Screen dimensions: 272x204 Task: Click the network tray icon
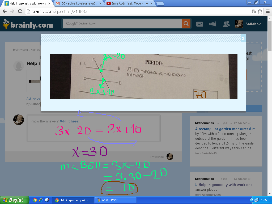tap(257, 200)
